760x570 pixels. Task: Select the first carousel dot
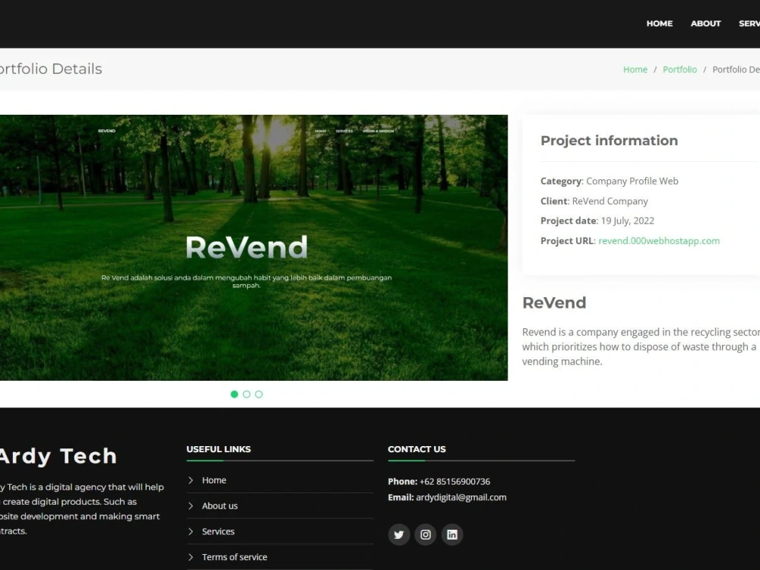[x=234, y=394]
